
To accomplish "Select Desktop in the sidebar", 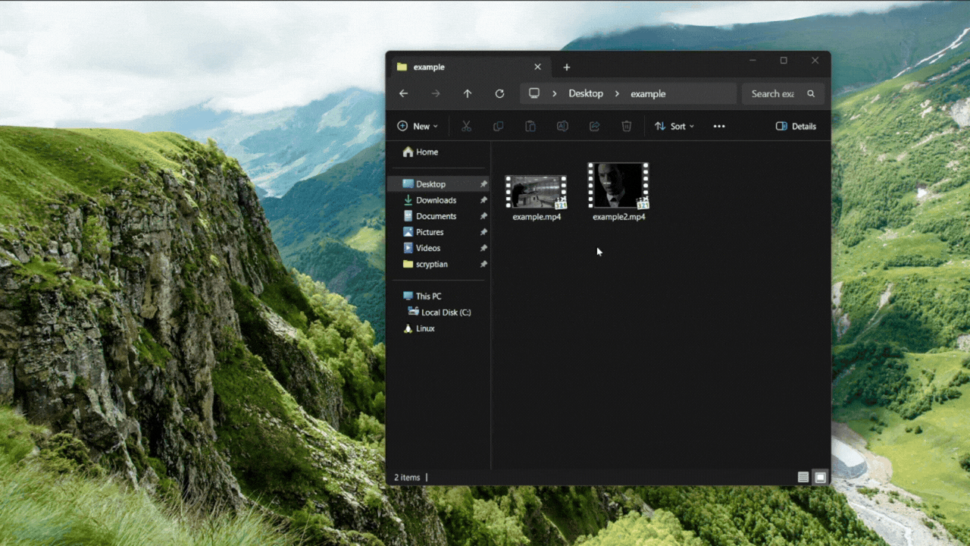I will click(439, 184).
